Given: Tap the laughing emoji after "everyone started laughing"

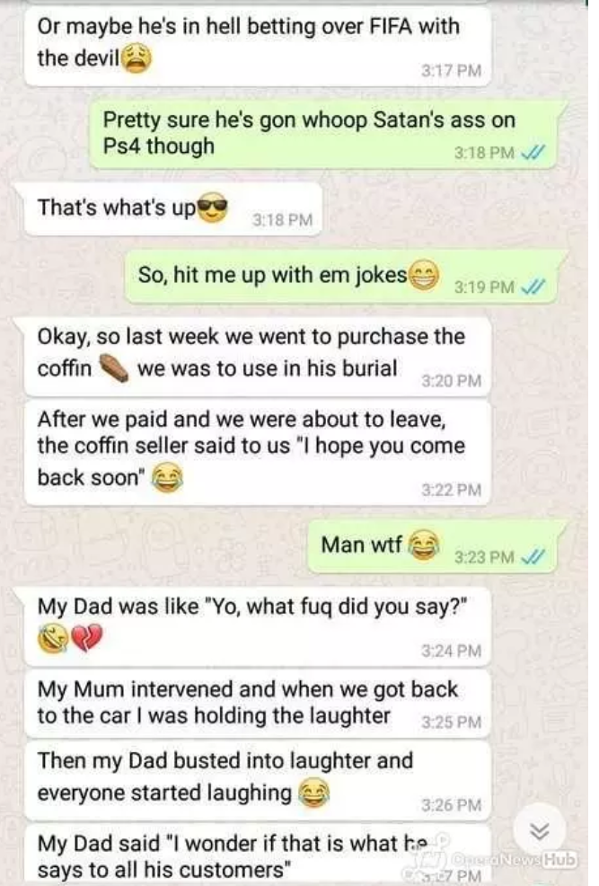Looking at the screenshot, I should click(314, 793).
